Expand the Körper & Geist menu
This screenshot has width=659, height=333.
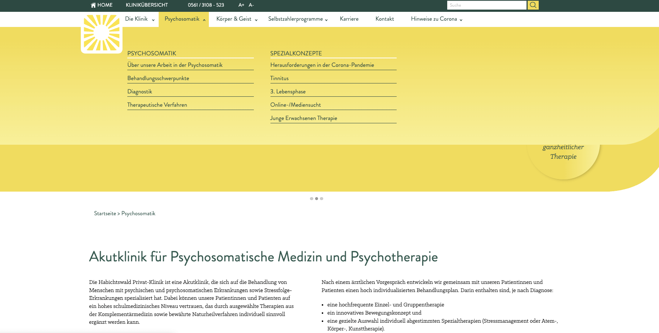(x=237, y=19)
